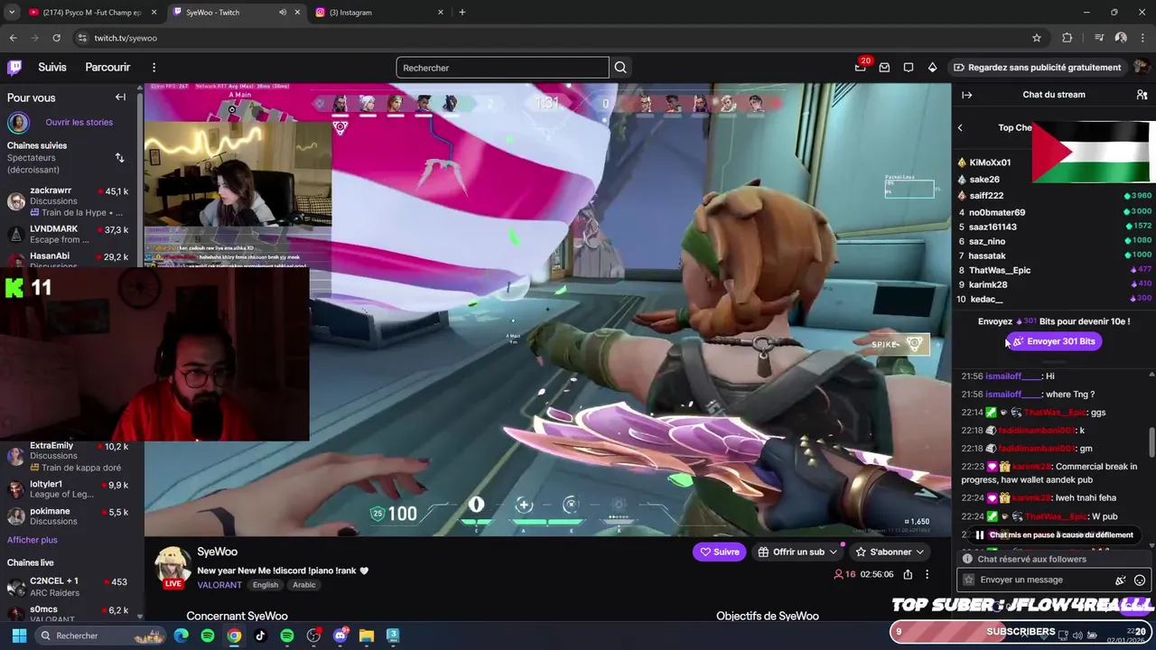Click the twitch.tv/syewoo address bar

[x=126, y=38]
